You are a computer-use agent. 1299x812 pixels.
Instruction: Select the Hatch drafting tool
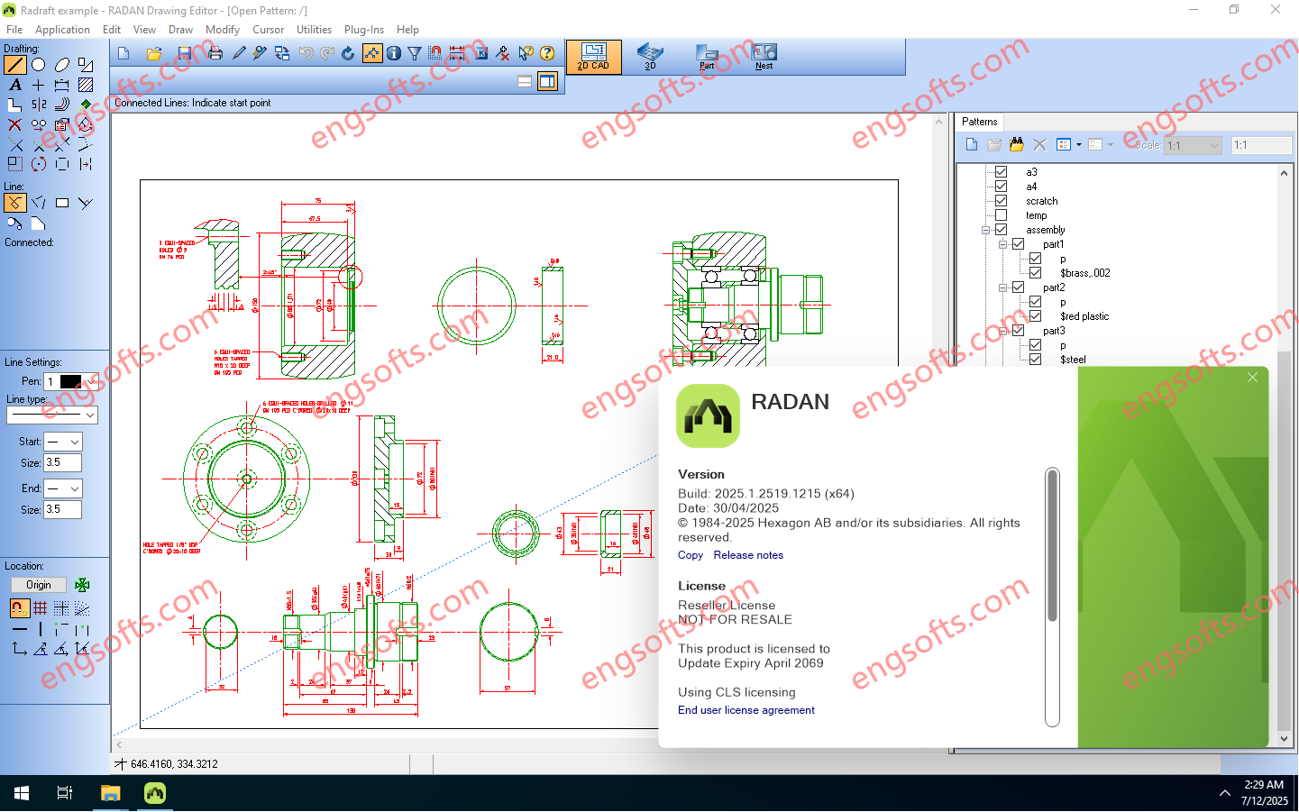[86, 85]
